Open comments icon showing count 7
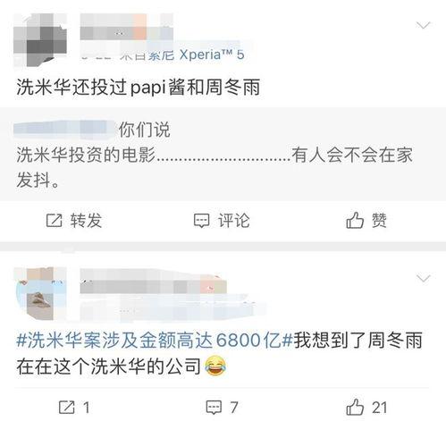This screenshot has width=446, height=421. pyautogui.click(x=214, y=408)
